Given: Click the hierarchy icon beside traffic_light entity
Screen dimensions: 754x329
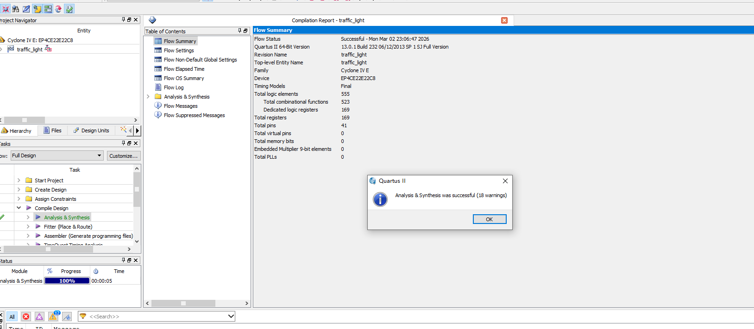Looking at the screenshot, I should tap(48, 49).
